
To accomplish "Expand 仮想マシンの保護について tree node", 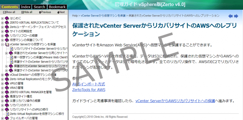I will coord(2,40).
